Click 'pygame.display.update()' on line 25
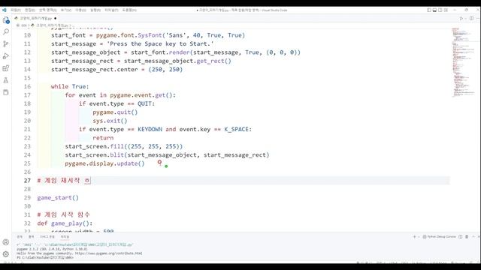This screenshot has height=270, width=481. pos(104,163)
